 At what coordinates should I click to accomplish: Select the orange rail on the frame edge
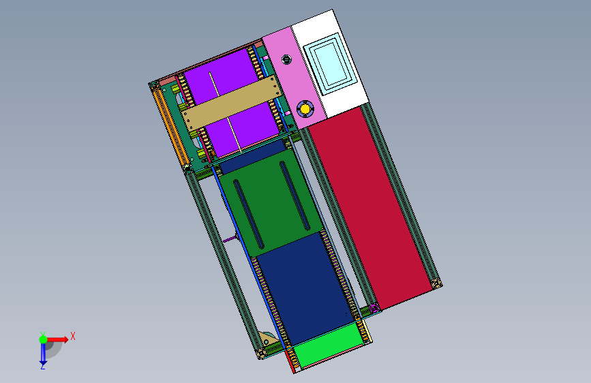170,127
